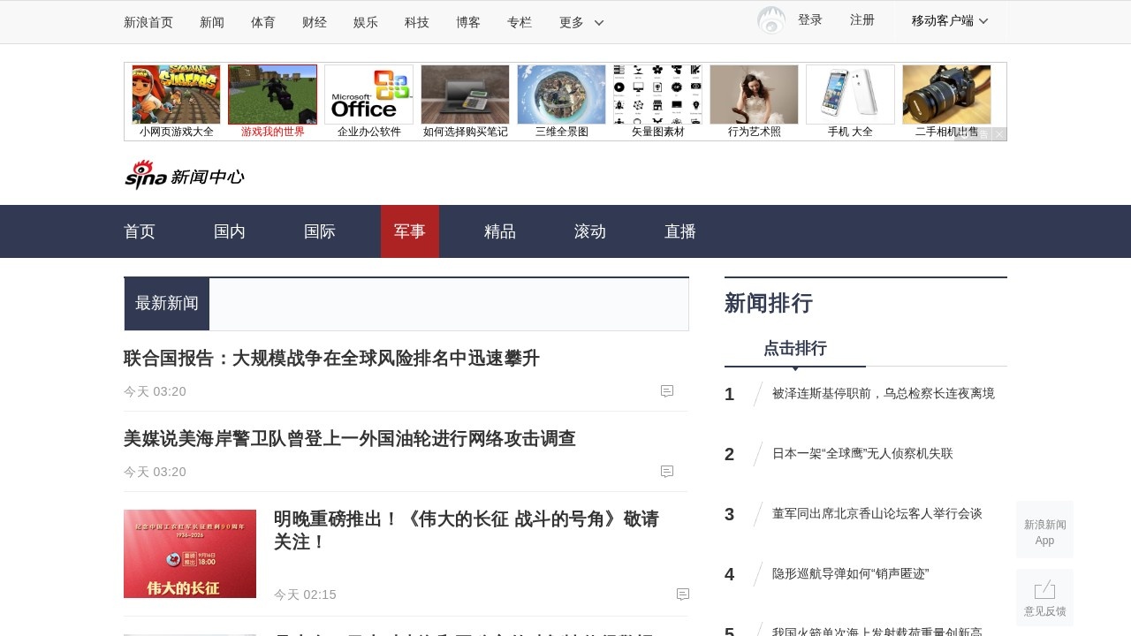The width and height of the screenshot is (1131, 636).
Task: Select the 直播 tab in news navbar
Action: click(680, 231)
